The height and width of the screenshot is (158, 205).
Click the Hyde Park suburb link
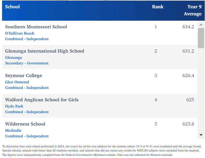(14, 106)
